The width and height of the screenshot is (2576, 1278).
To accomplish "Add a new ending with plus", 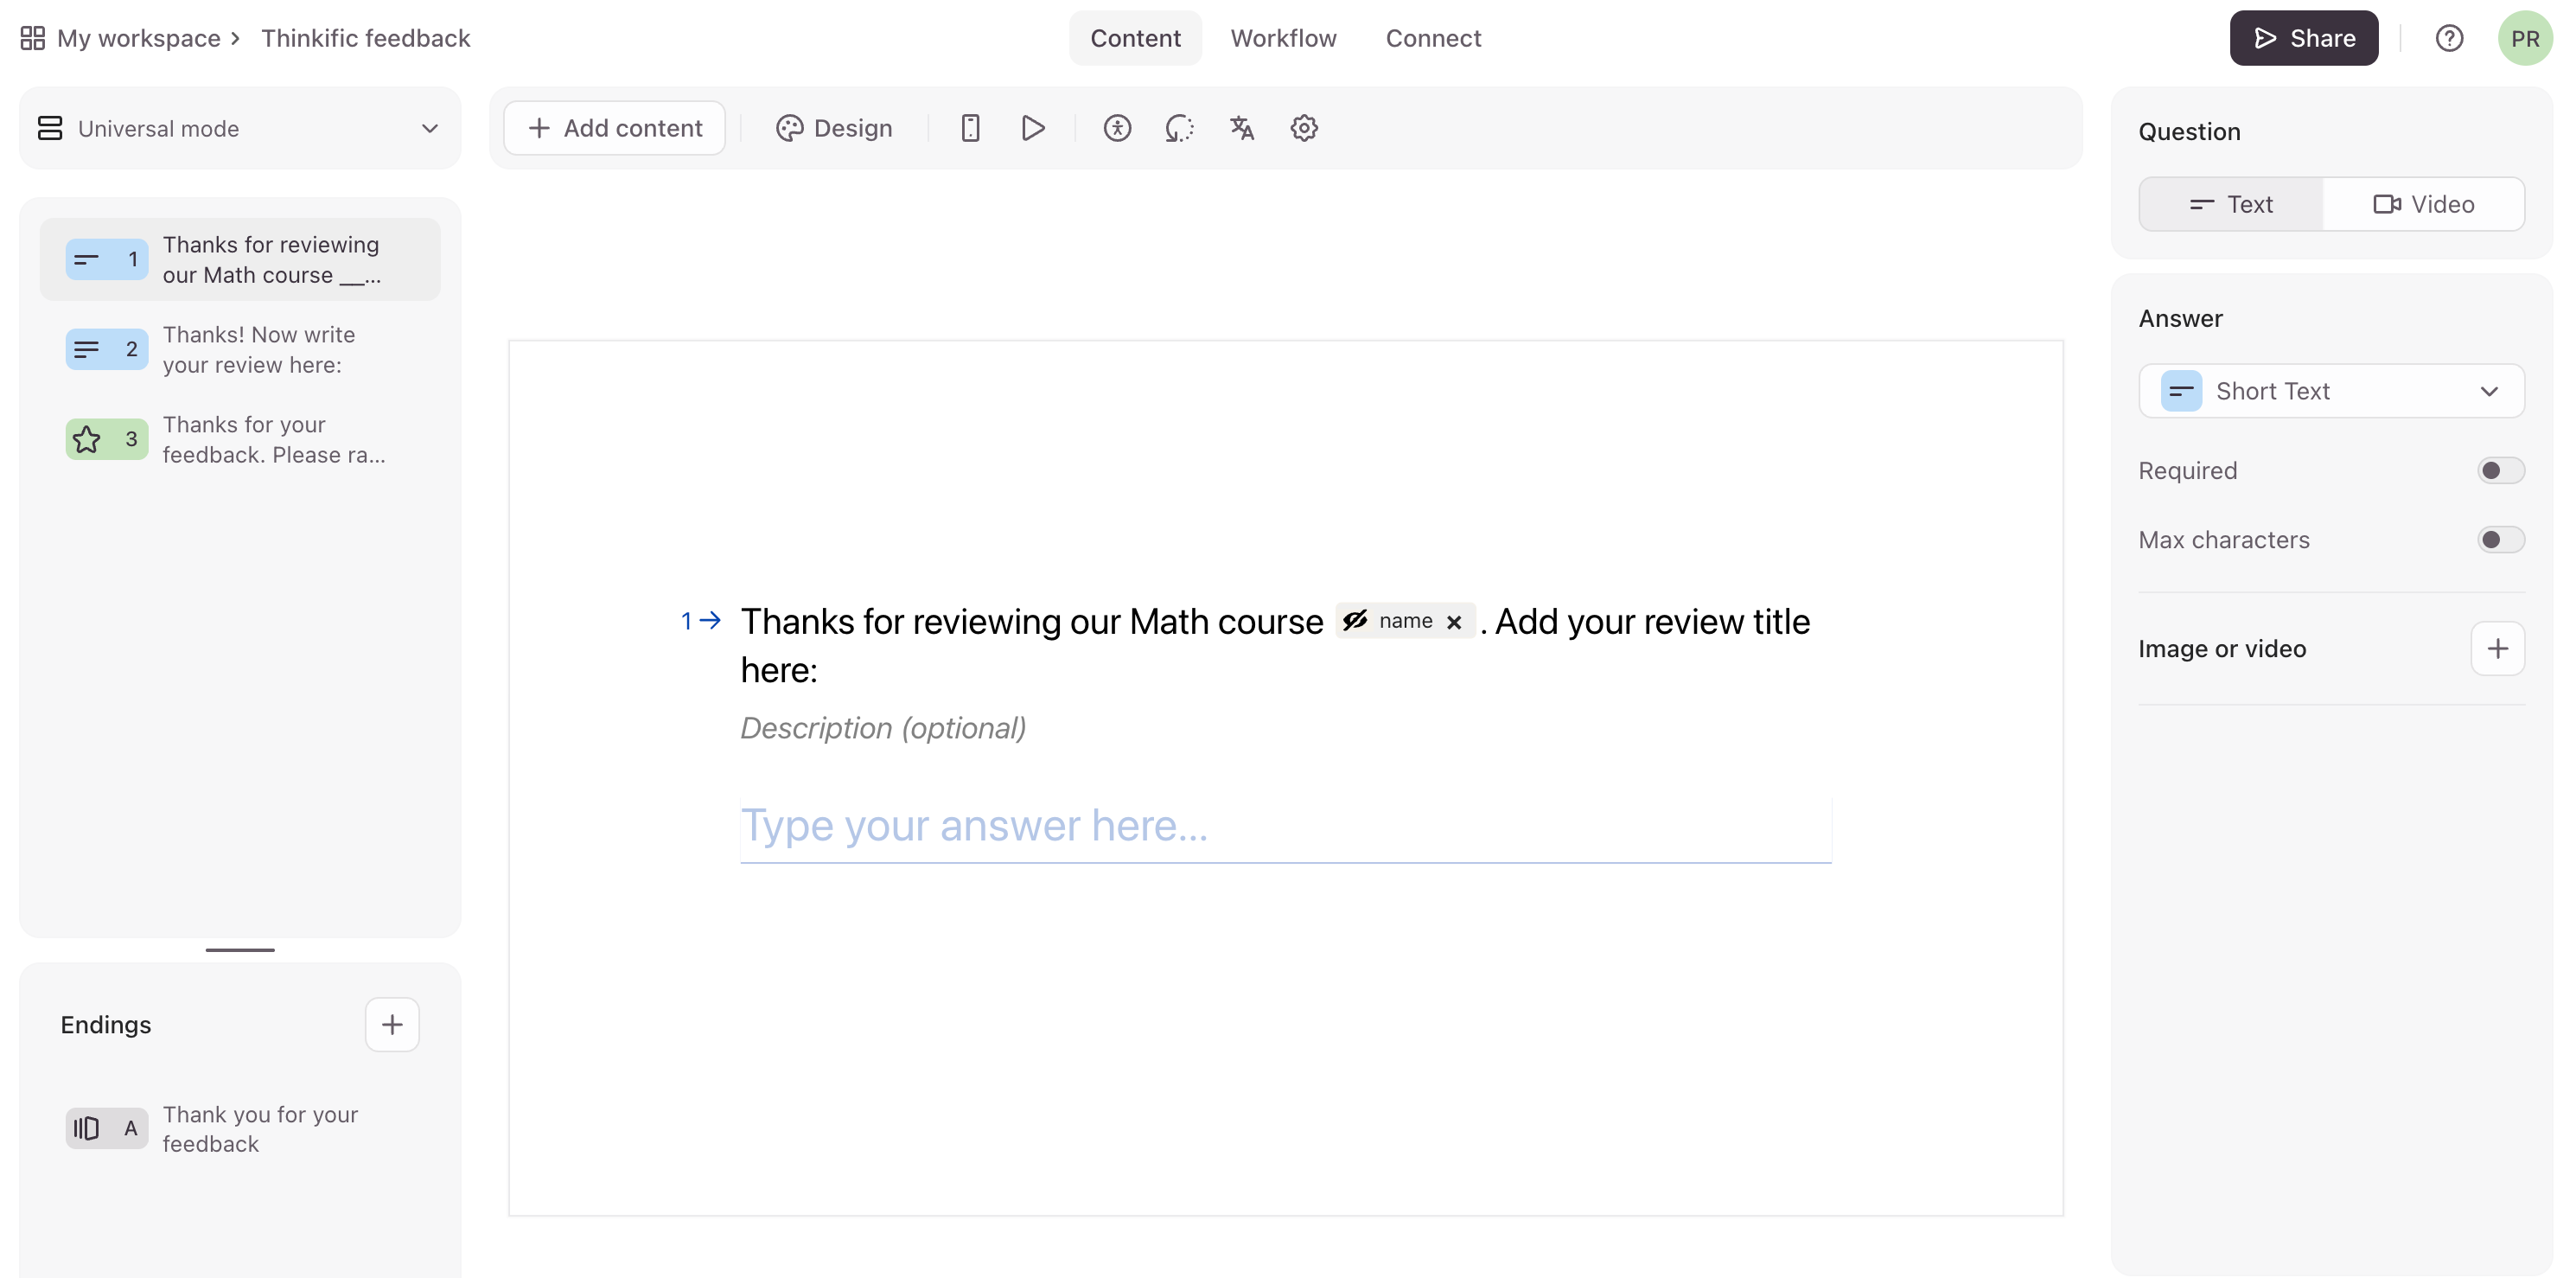I will 392,1024.
